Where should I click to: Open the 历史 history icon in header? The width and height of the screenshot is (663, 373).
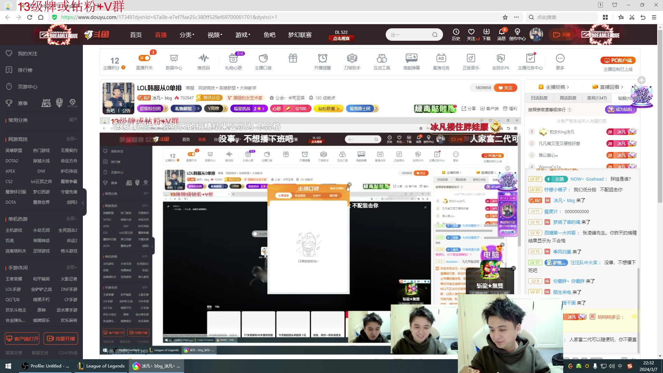(x=456, y=34)
